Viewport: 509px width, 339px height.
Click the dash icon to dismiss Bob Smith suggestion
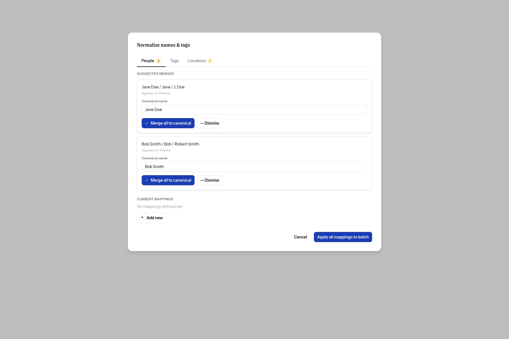202,180
